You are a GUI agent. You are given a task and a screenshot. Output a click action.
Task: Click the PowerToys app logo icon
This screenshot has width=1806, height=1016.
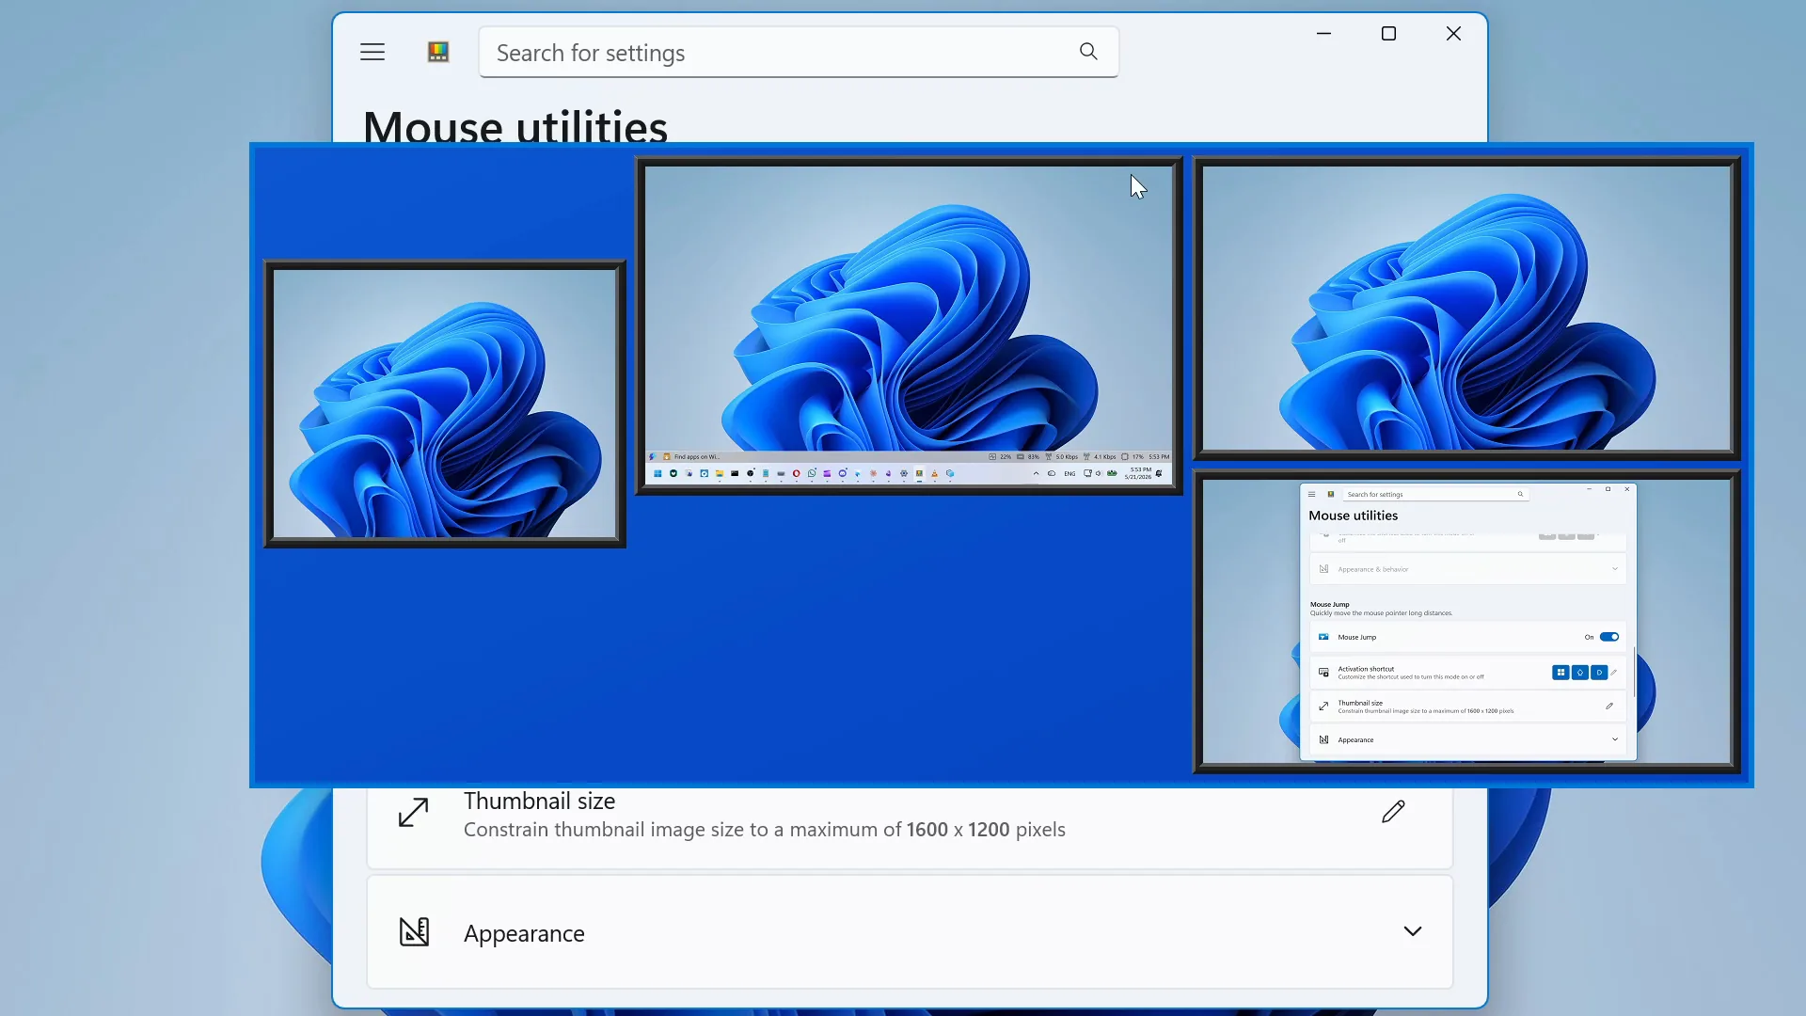438,52
